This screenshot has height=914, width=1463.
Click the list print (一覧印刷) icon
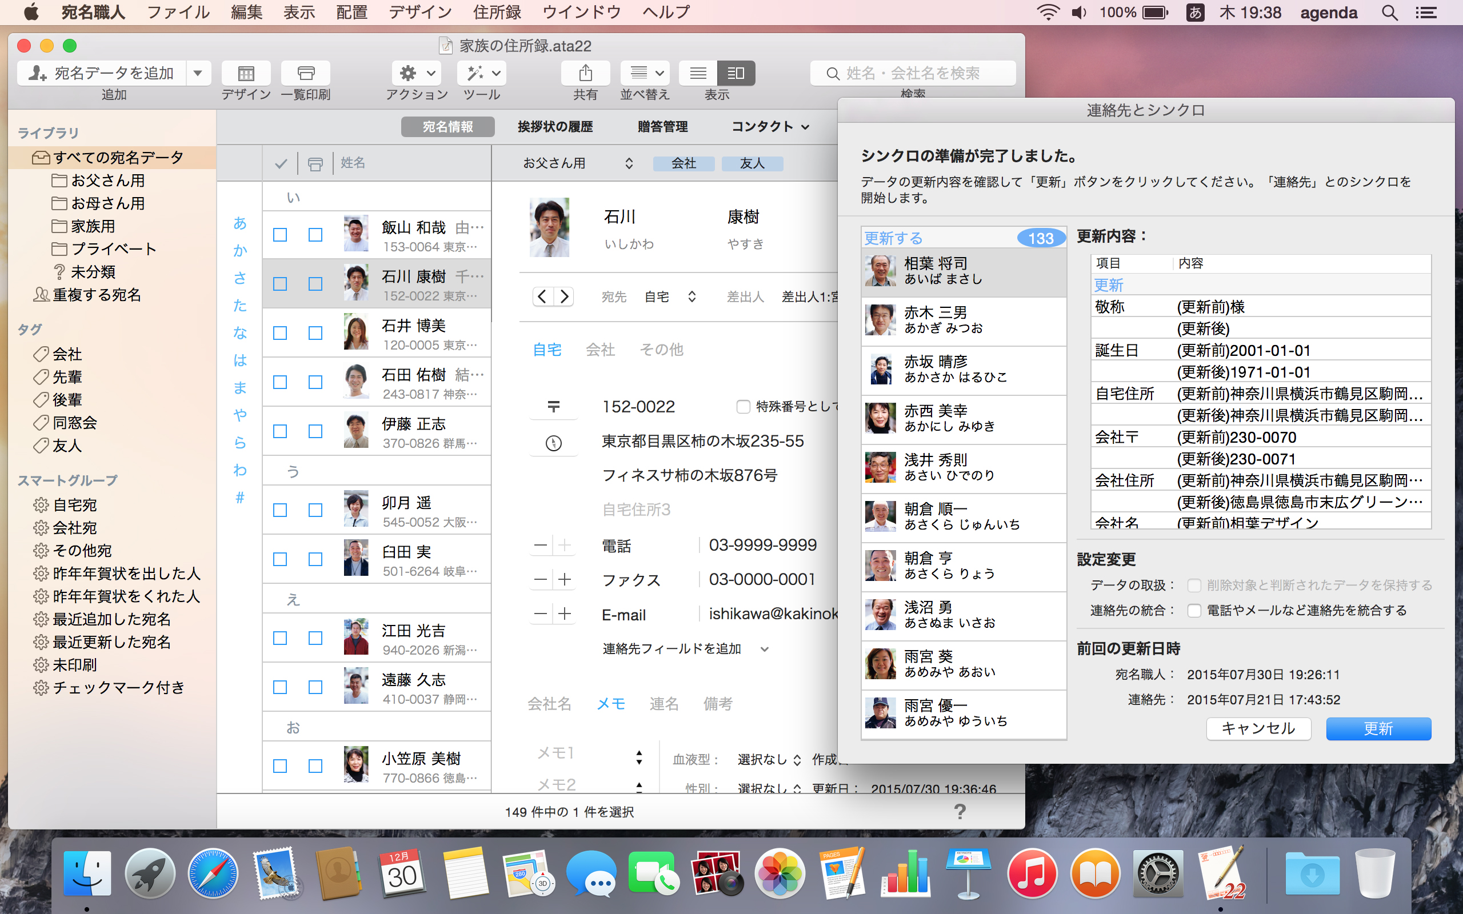click(x=306, y=74)
